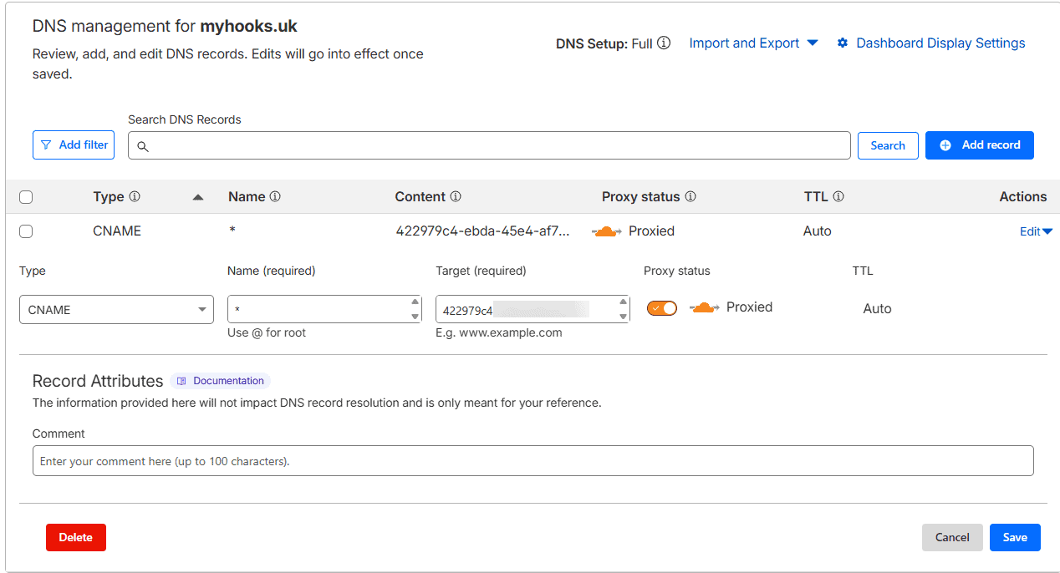Click the up stepper arrow on the Name field
Viewport: 1060px width, 573px height.
point(415,302)
